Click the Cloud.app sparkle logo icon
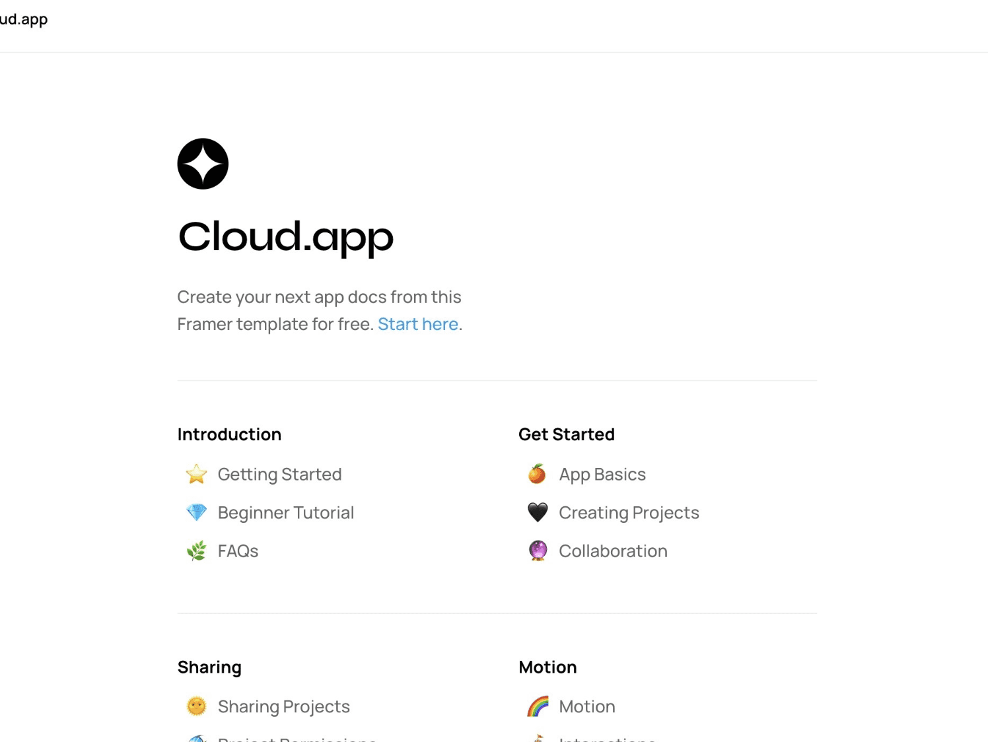This screenshot has height=742, width=988. pyautogui.click(x=203, y=164)
